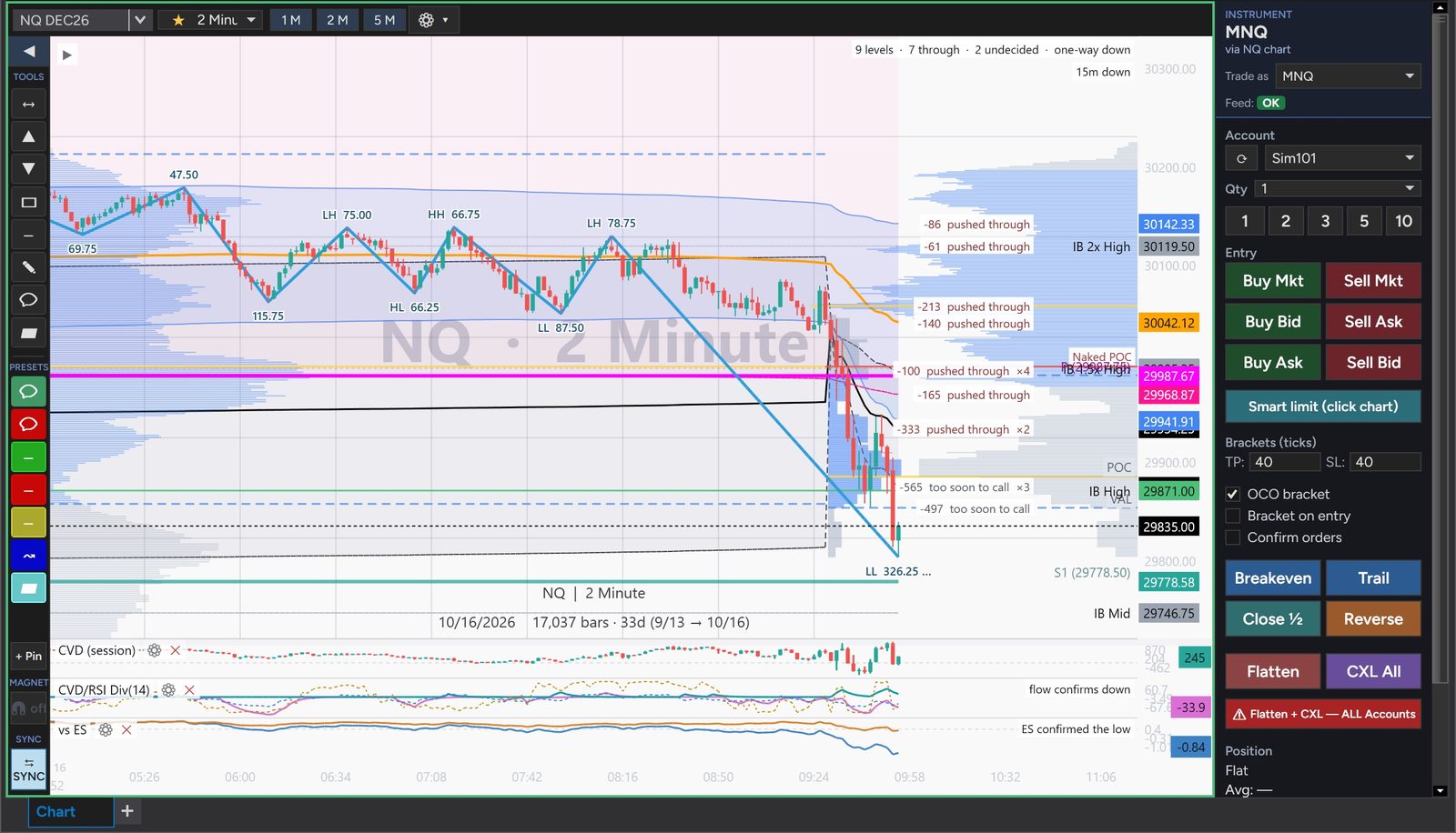Select the parallelogram channel tool under Tools

pyautogui.click(x=28, y=333)
